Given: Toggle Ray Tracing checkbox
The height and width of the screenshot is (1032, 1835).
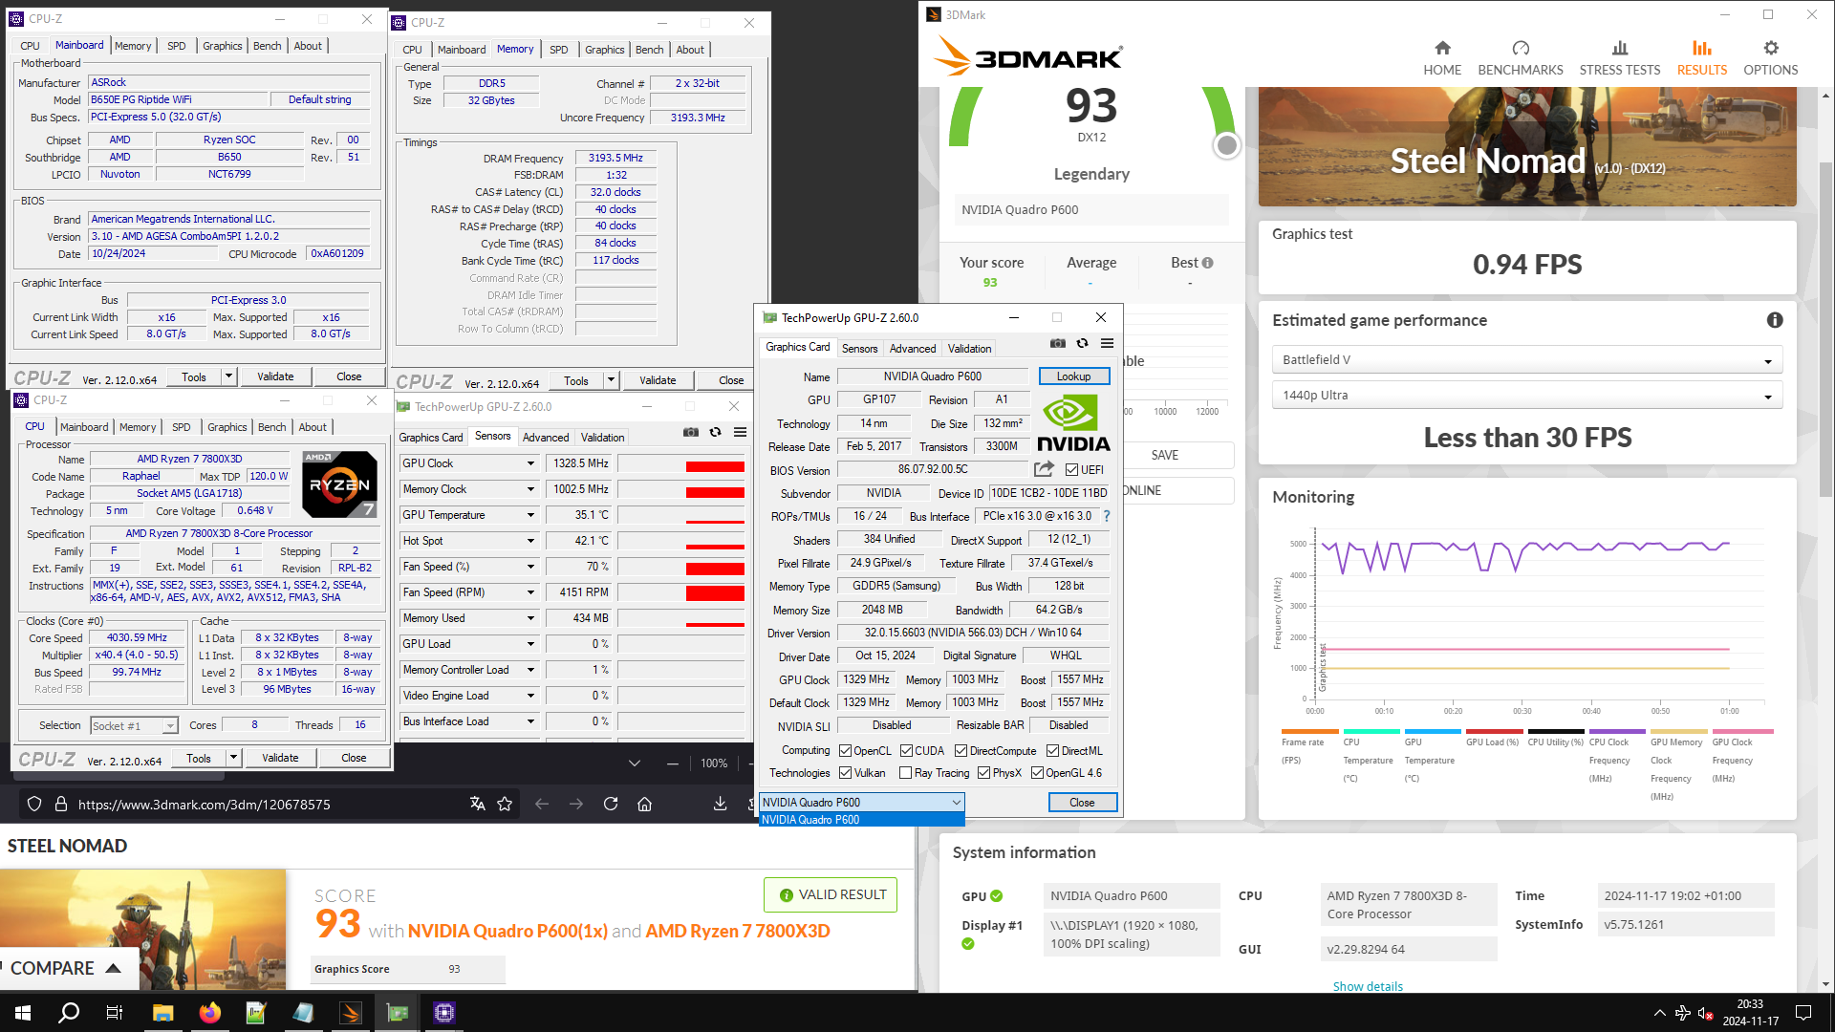Looking at the screenshot, I should tap(905, 773).
